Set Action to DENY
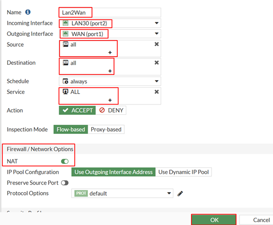The image size is (273, 225). pos(111,110)
